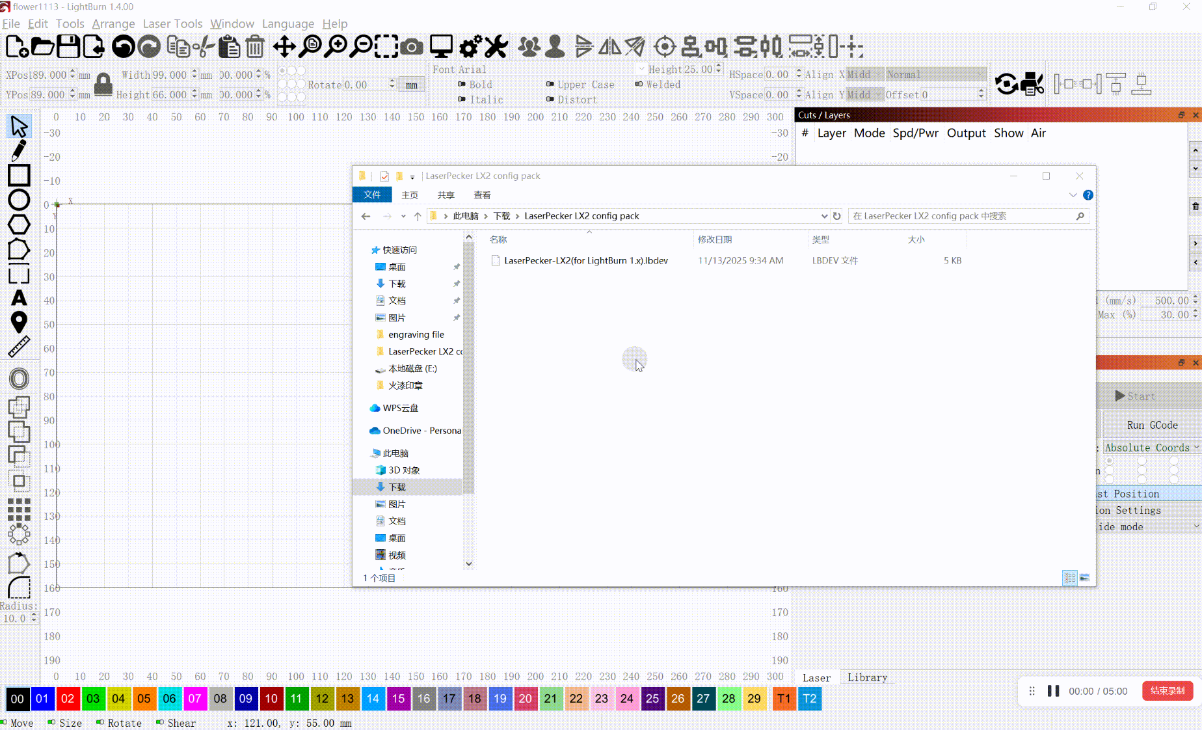The image size is (1202, 730).
Task: Select the red 02 layer color swatch
Action: pyautogui.click(x=68, y=699)
